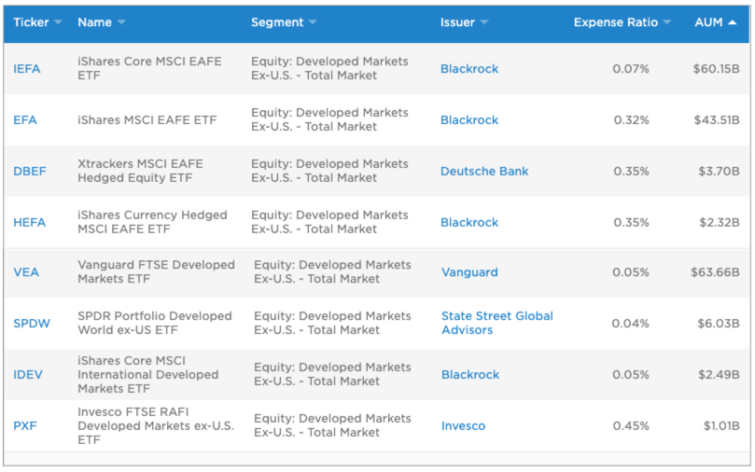This screenshot has height=472, width=755.
Task: Select the AUM column header label
Action: point(708,22)
